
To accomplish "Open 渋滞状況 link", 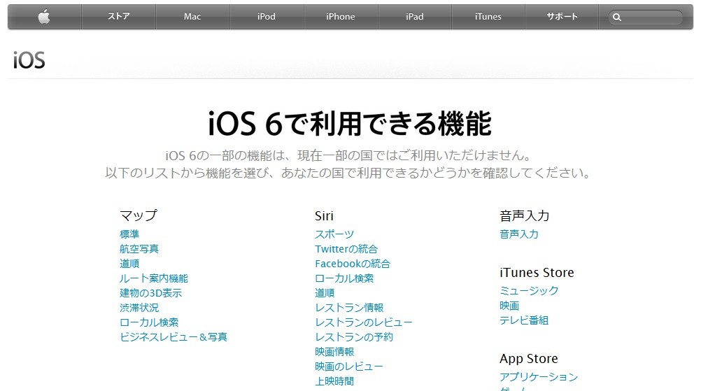I will click(139, 308).
